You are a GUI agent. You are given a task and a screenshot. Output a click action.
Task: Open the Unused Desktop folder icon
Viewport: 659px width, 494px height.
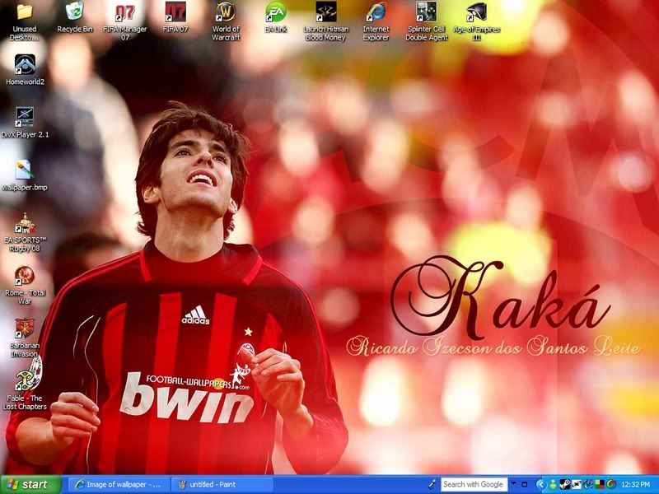25,22
